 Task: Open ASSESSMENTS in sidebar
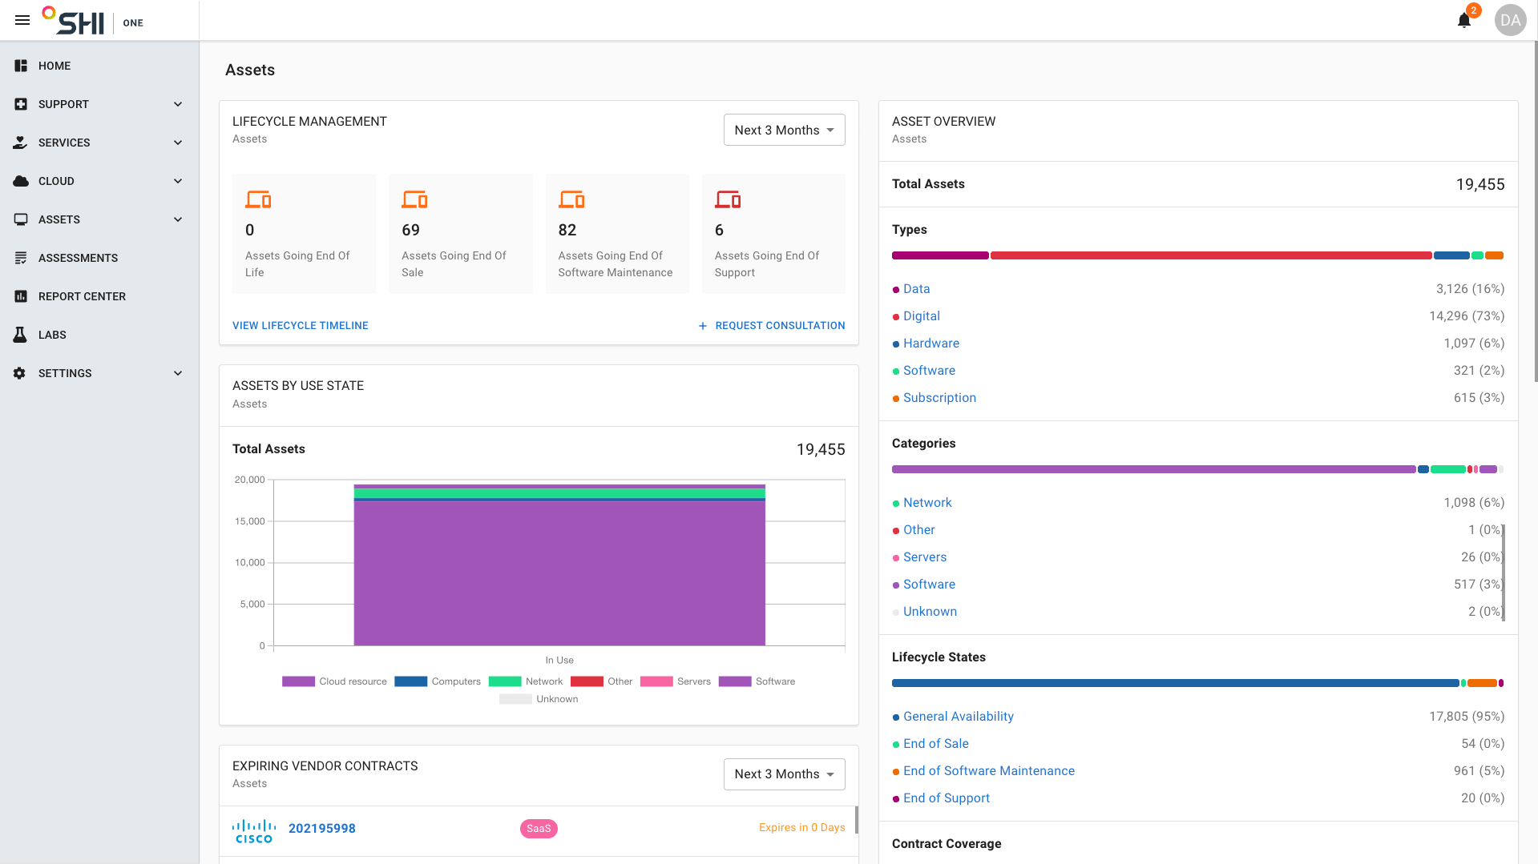pos(99,258)
